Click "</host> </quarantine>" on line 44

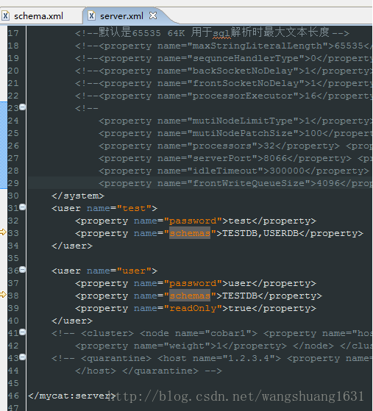[137, 371]
